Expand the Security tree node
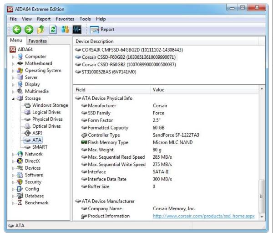Viewport: 273px width, 233px height. pos(13,182)
